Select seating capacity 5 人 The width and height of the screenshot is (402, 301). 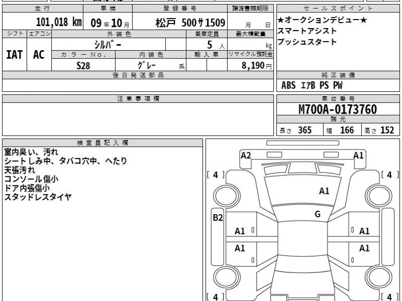[x=216, y=44]
